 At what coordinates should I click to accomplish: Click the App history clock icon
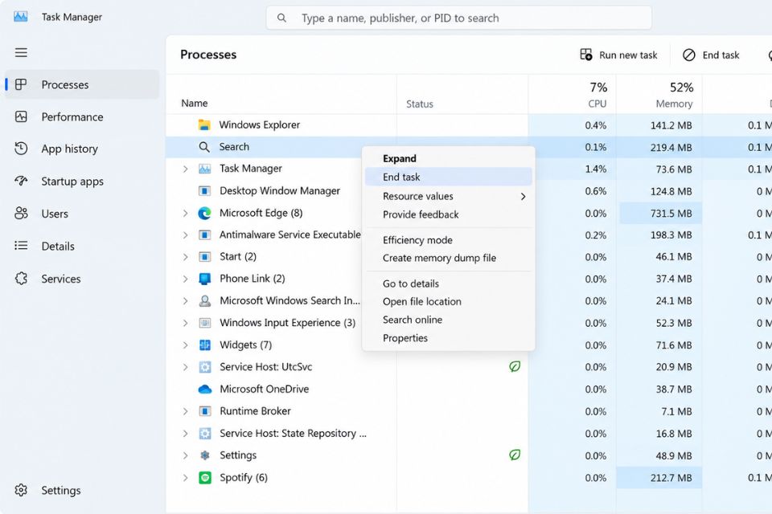[x=21, y=149]
